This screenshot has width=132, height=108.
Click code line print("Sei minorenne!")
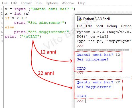40,23
